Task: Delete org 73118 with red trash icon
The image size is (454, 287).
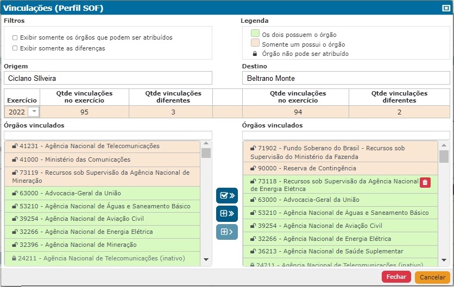Action: 425,182
